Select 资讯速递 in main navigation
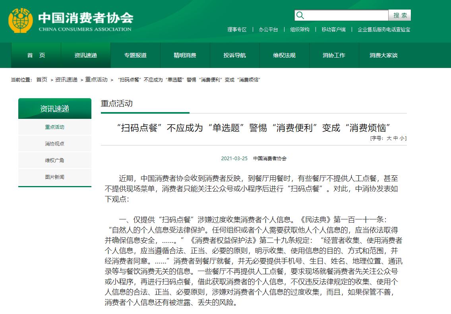This screenshot has width=451, height=314. tap(86, 55)
